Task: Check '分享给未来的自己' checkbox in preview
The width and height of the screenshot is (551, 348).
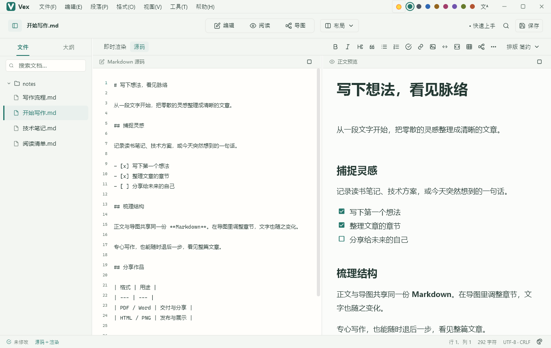Action: point(342,239)
